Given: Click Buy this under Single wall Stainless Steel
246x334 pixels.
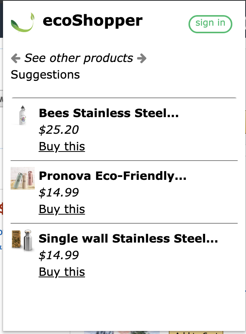Looking at the screenshot, I should pyautogui.click(x=62, y=272).
